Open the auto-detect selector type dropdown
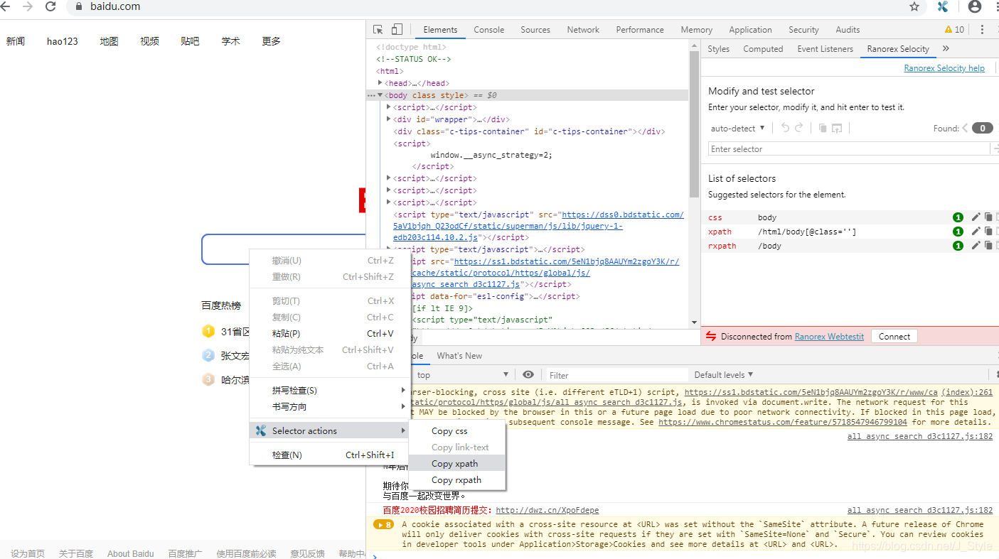 pyautogui.click(x=738, y=129)
